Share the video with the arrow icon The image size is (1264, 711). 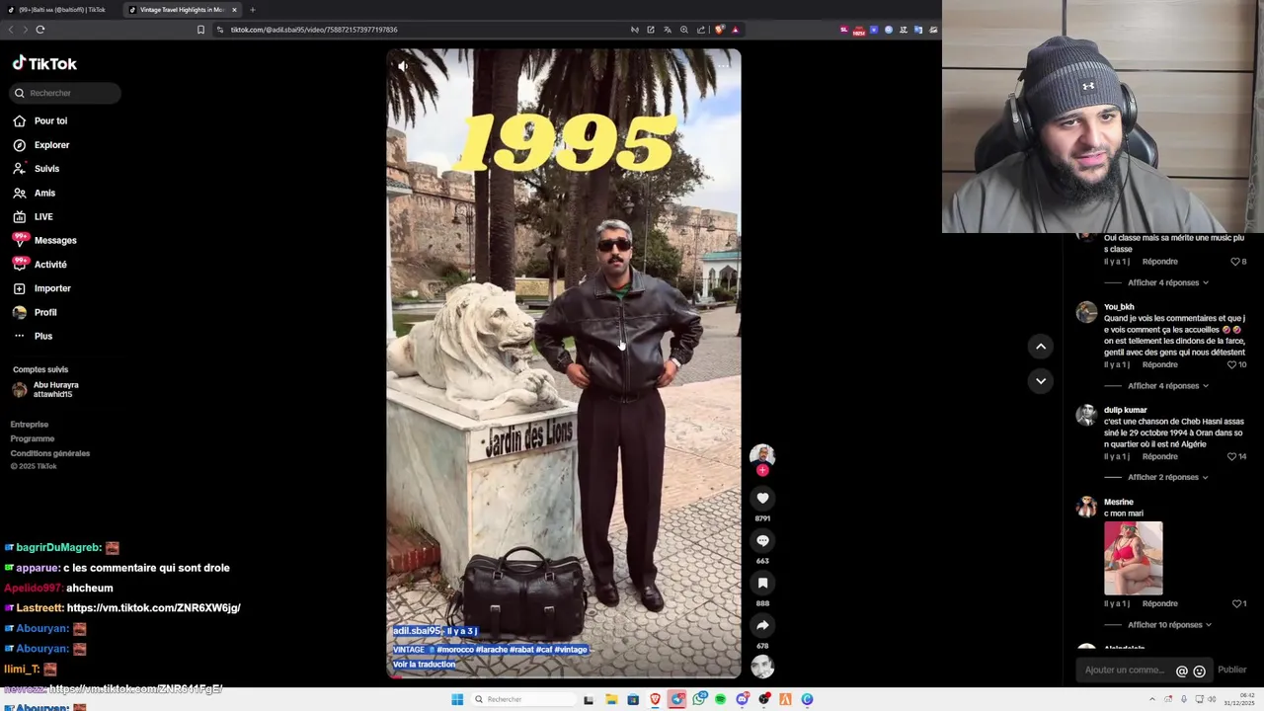tap(762, 626)
